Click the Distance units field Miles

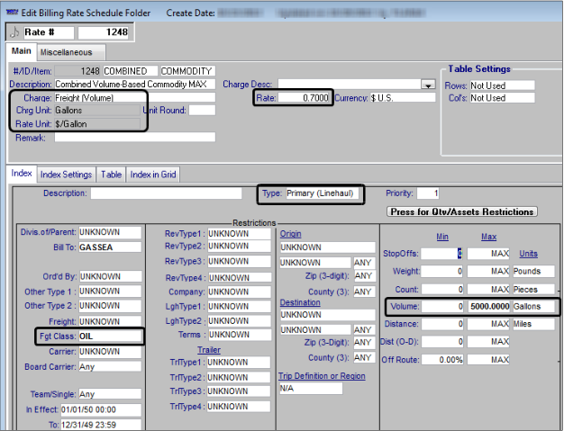point(533,324)
